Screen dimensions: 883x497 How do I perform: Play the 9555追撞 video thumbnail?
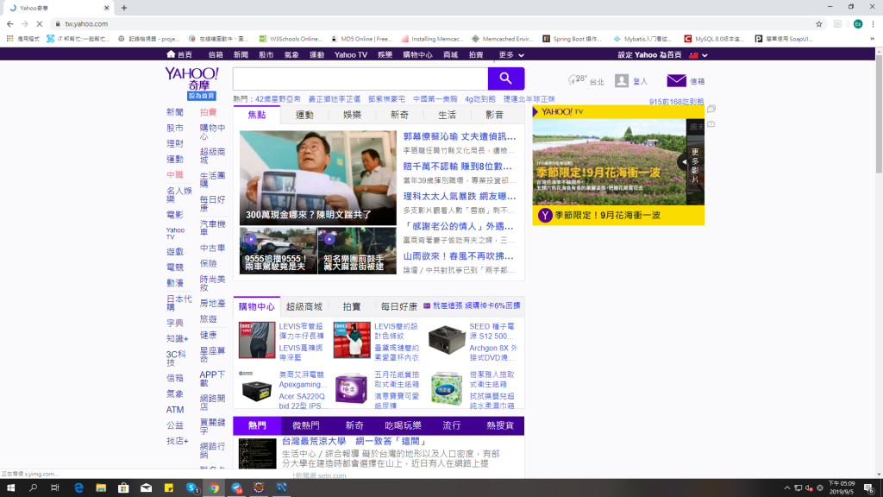279,251
